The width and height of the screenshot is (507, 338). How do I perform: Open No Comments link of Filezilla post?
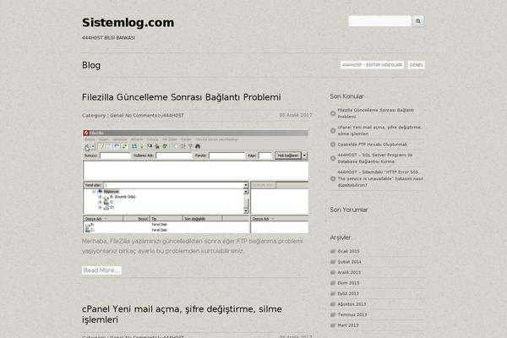(x=141, y=116)
